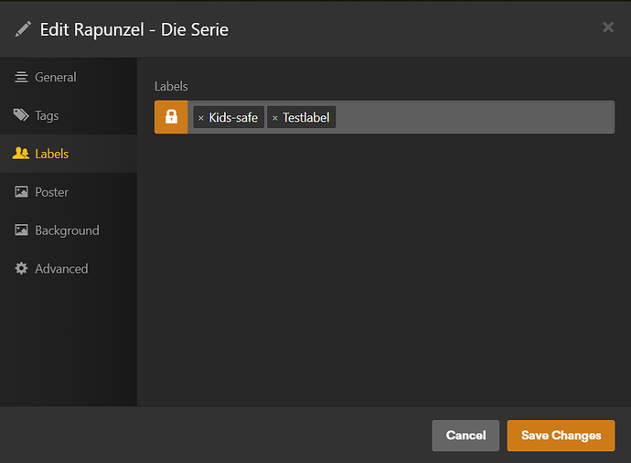Viewport: 631px width, 463px height.
Task: Click the Poster image icon
Action: [x=21, y=191]
